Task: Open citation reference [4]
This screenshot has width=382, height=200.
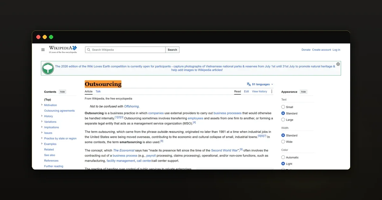Action: (x=194, y=123)
